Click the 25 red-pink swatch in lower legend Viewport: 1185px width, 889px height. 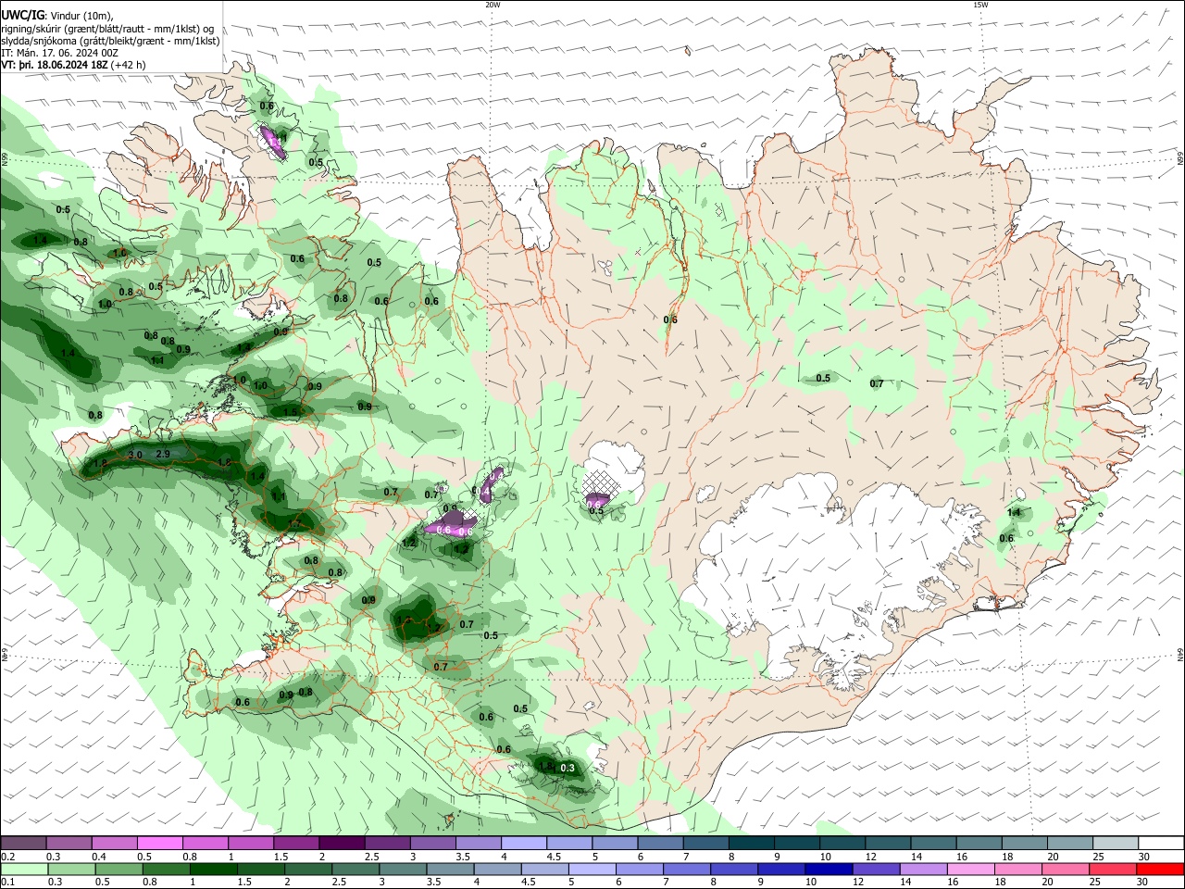pos(1111,869)
